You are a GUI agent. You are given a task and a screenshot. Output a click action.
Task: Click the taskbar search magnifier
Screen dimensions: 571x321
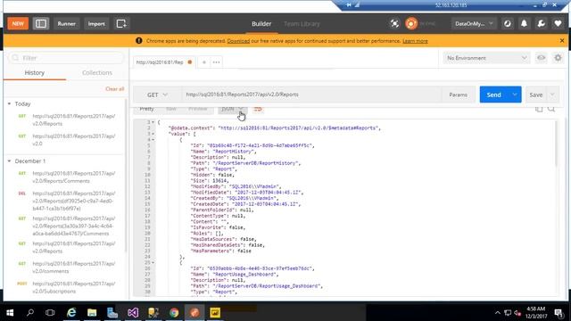click(x=30, y=312)
